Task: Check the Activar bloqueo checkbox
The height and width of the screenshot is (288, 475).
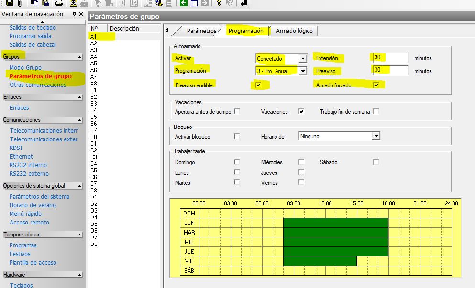Action: tap(237, 136)
